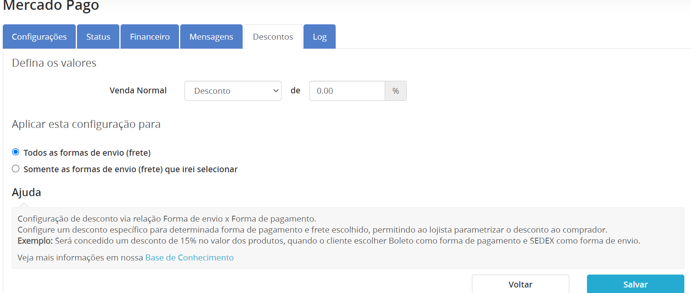Viewport: 691px width, 293px height.
Task: Click the Mercado Pago page title
Action: pos(51,5)
